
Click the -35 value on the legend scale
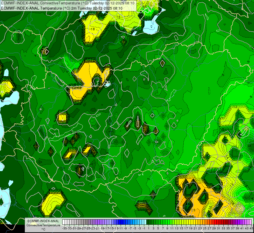click(64, 228)
